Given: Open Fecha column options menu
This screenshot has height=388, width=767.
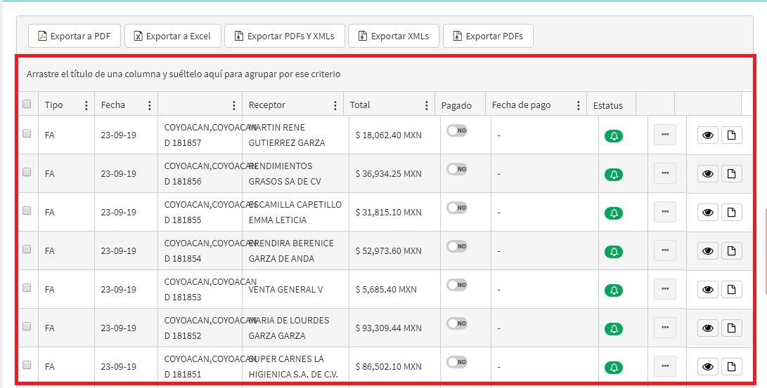Looking at the screenshot, I should 149,105.
